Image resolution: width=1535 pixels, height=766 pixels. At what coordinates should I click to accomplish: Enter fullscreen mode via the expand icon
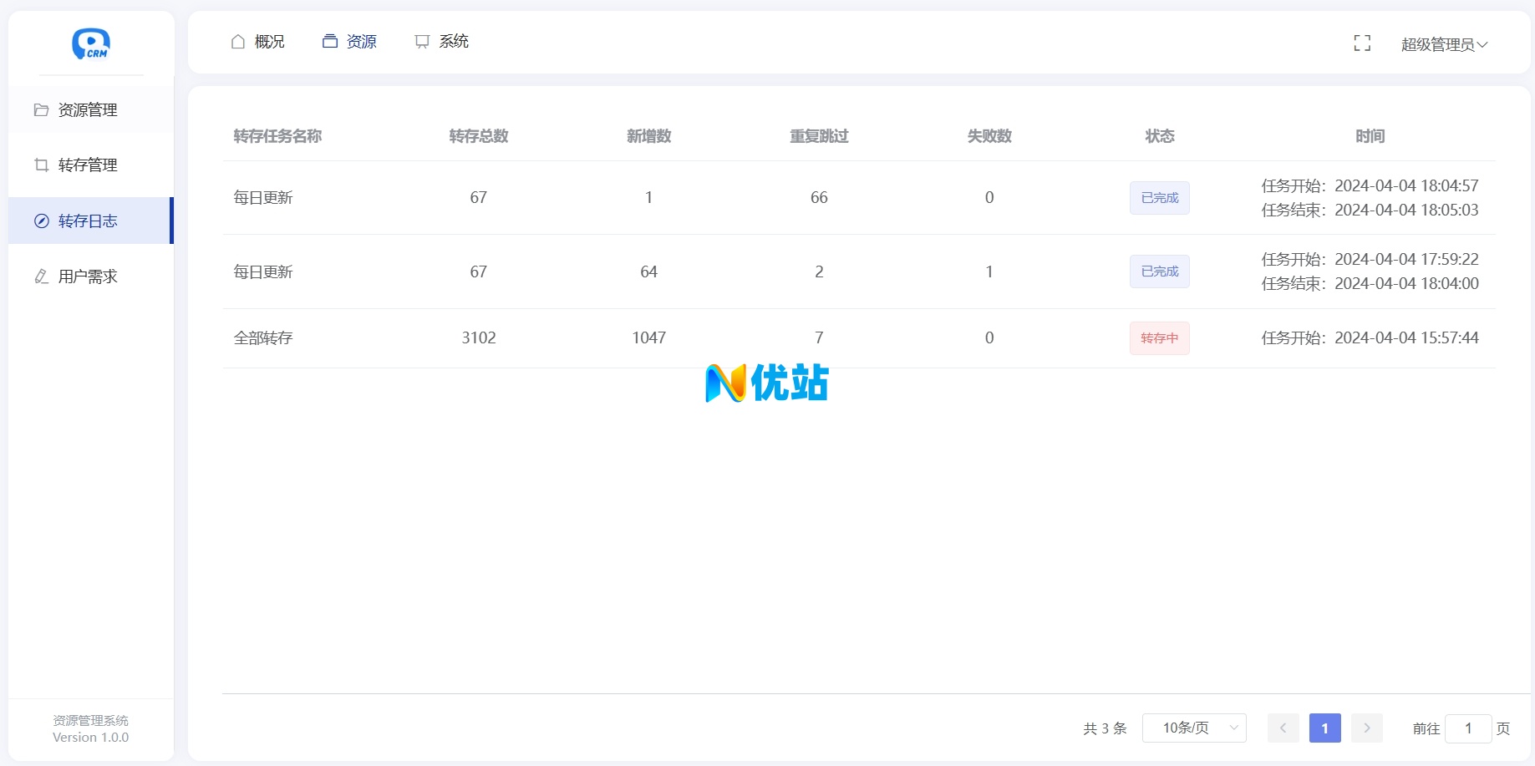[1362, 43]
